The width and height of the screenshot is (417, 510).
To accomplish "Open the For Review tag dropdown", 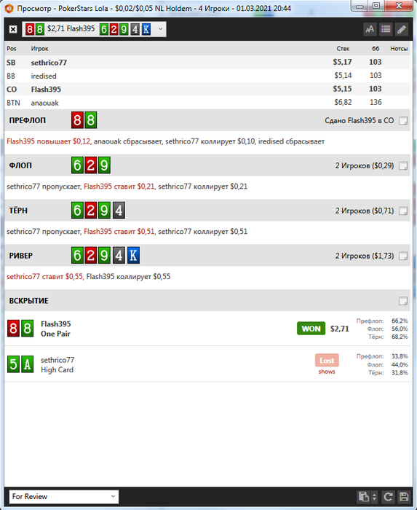I will (63, 497).
